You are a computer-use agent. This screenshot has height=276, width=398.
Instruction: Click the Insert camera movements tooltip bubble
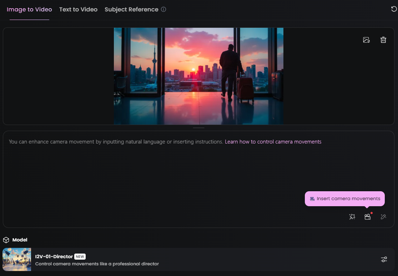click(344, 199)
